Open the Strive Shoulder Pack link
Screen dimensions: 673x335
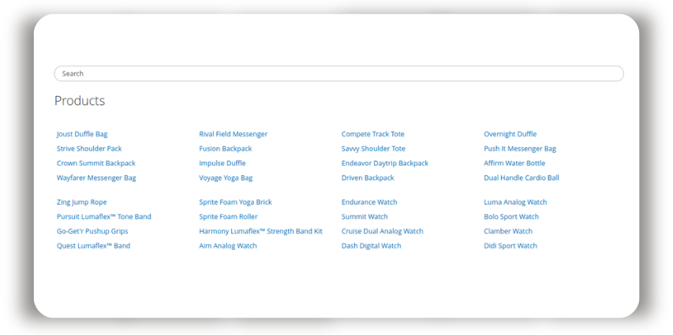[x=89, y=149]
